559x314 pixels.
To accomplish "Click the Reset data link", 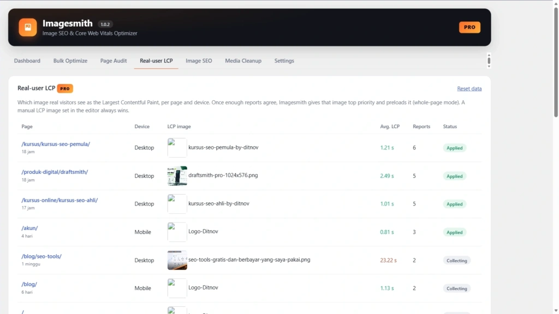I will [469, 89].
